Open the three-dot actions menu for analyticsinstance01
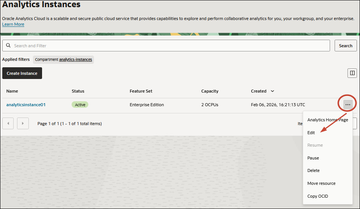Screen dimensions: 360x209 point(348,104)
